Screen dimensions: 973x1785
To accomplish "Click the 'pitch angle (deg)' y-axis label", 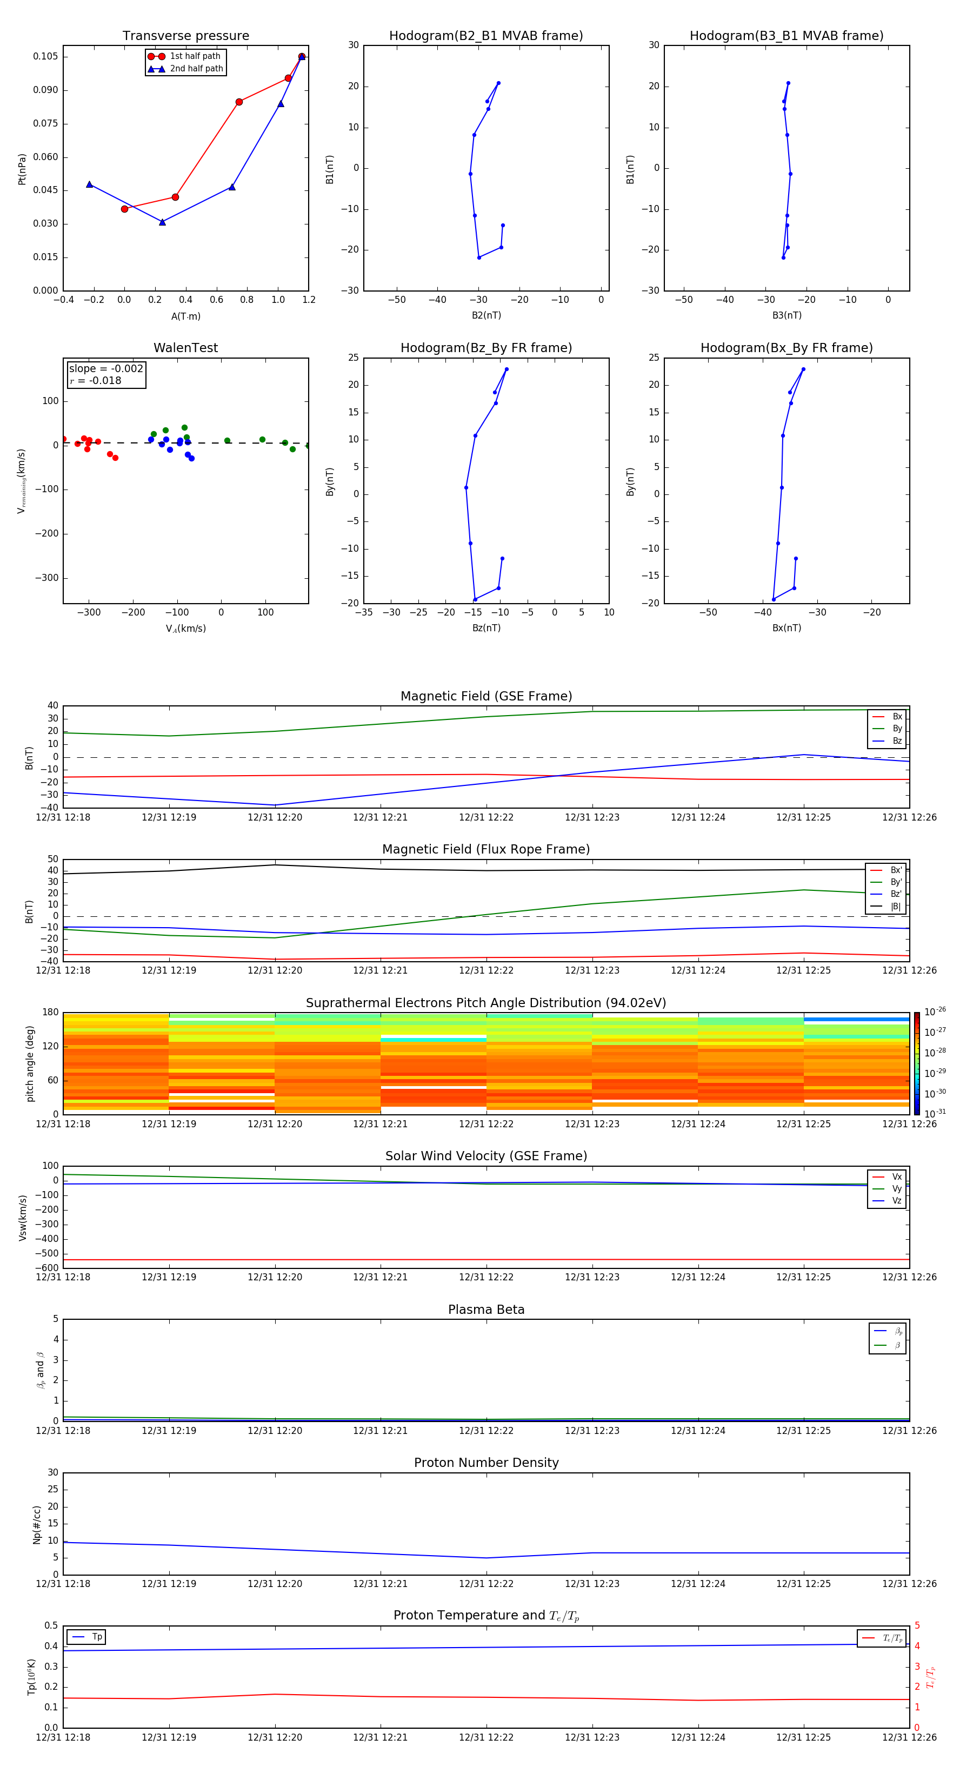I will tap(30, 1063).
